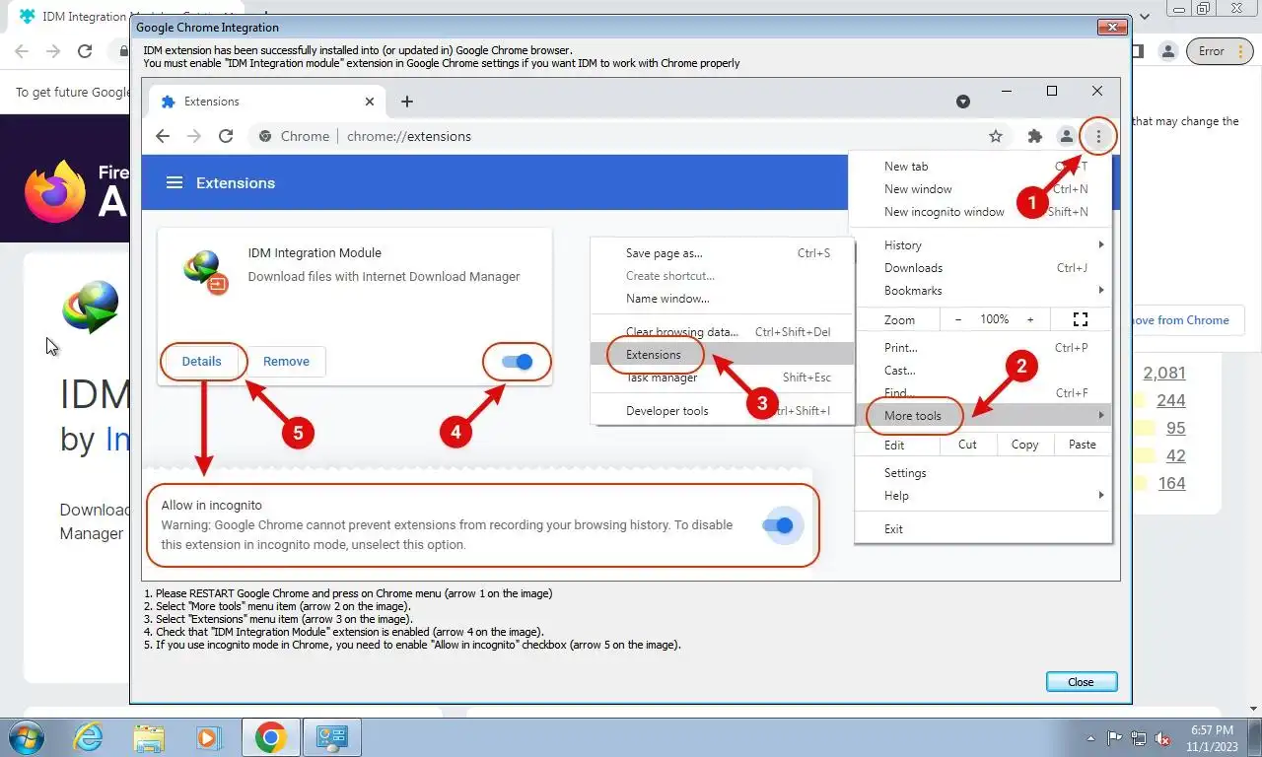
Task: Click the hamburger menu beside Extensions heading
Action: [x=175, y=183]
